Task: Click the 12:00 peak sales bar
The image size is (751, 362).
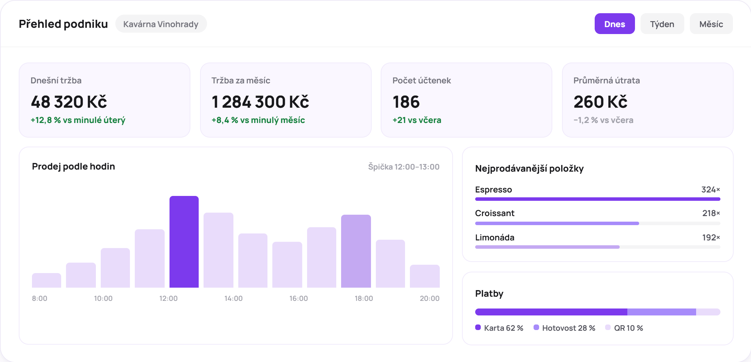Action: click(x=184, y=242)
